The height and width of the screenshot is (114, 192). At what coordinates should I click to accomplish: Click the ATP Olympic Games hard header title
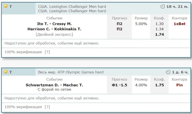71,72
